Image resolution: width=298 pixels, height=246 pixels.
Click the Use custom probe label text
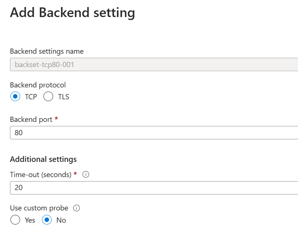pyautogui.click(x=38, y=208)
